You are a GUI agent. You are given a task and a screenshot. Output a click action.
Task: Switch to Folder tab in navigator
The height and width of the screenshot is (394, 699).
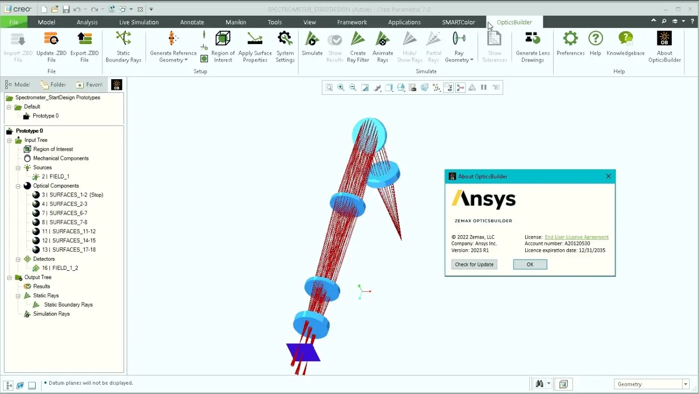(53, 85)
